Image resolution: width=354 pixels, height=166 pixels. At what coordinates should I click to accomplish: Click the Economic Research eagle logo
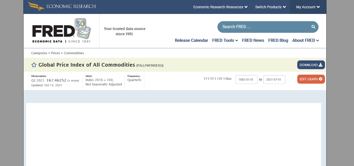click(36, 6)
